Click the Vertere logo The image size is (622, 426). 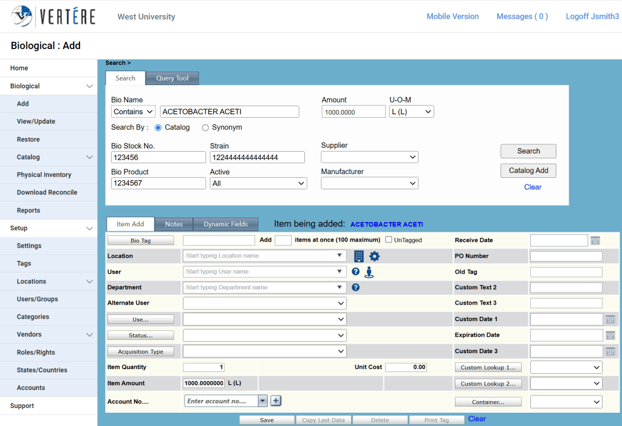coord(53,16)
